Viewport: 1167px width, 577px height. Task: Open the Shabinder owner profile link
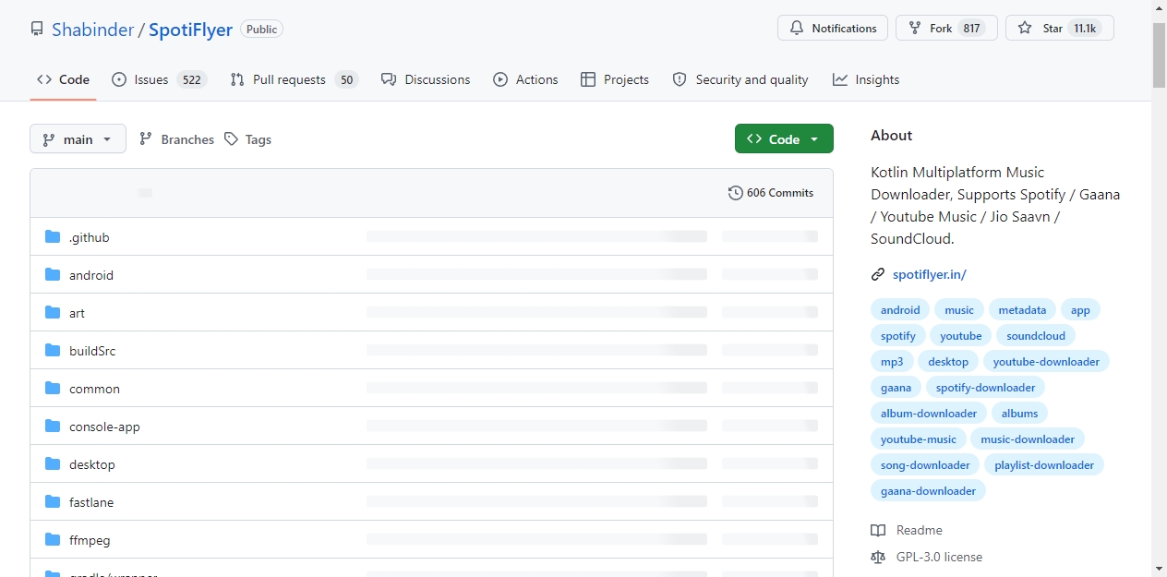tap(92, 30)
